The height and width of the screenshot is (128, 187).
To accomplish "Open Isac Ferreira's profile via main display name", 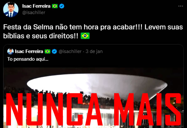I will tap(36, 6).
